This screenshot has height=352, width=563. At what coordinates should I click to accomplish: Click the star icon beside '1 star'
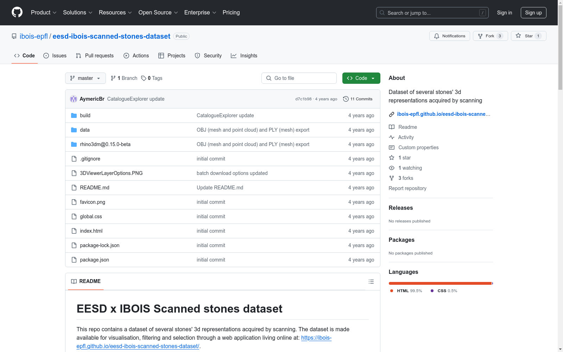tap(392, 158)
